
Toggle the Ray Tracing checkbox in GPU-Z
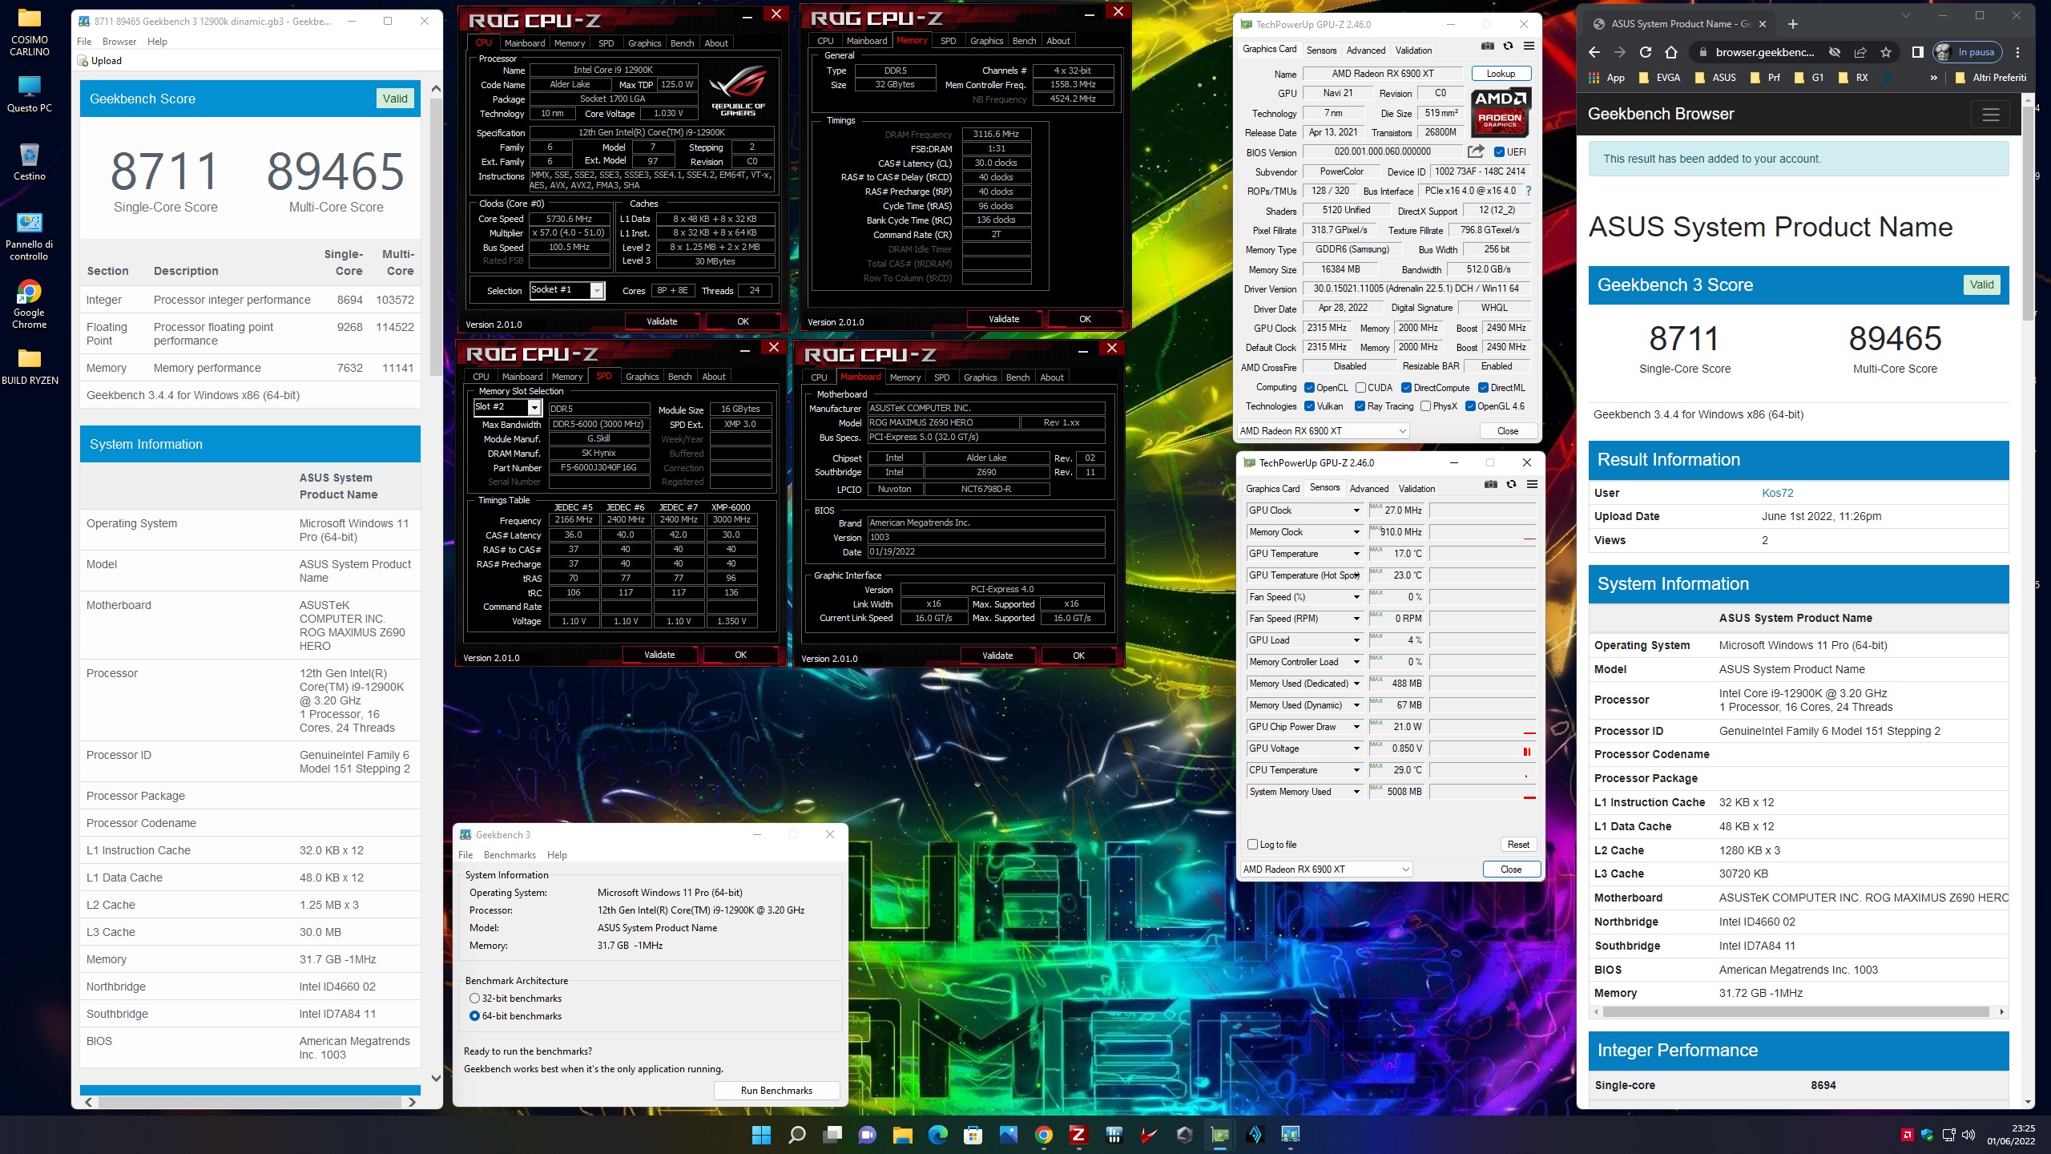1360,406
